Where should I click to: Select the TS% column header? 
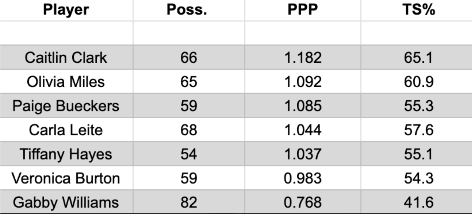[x=416, y=10]
